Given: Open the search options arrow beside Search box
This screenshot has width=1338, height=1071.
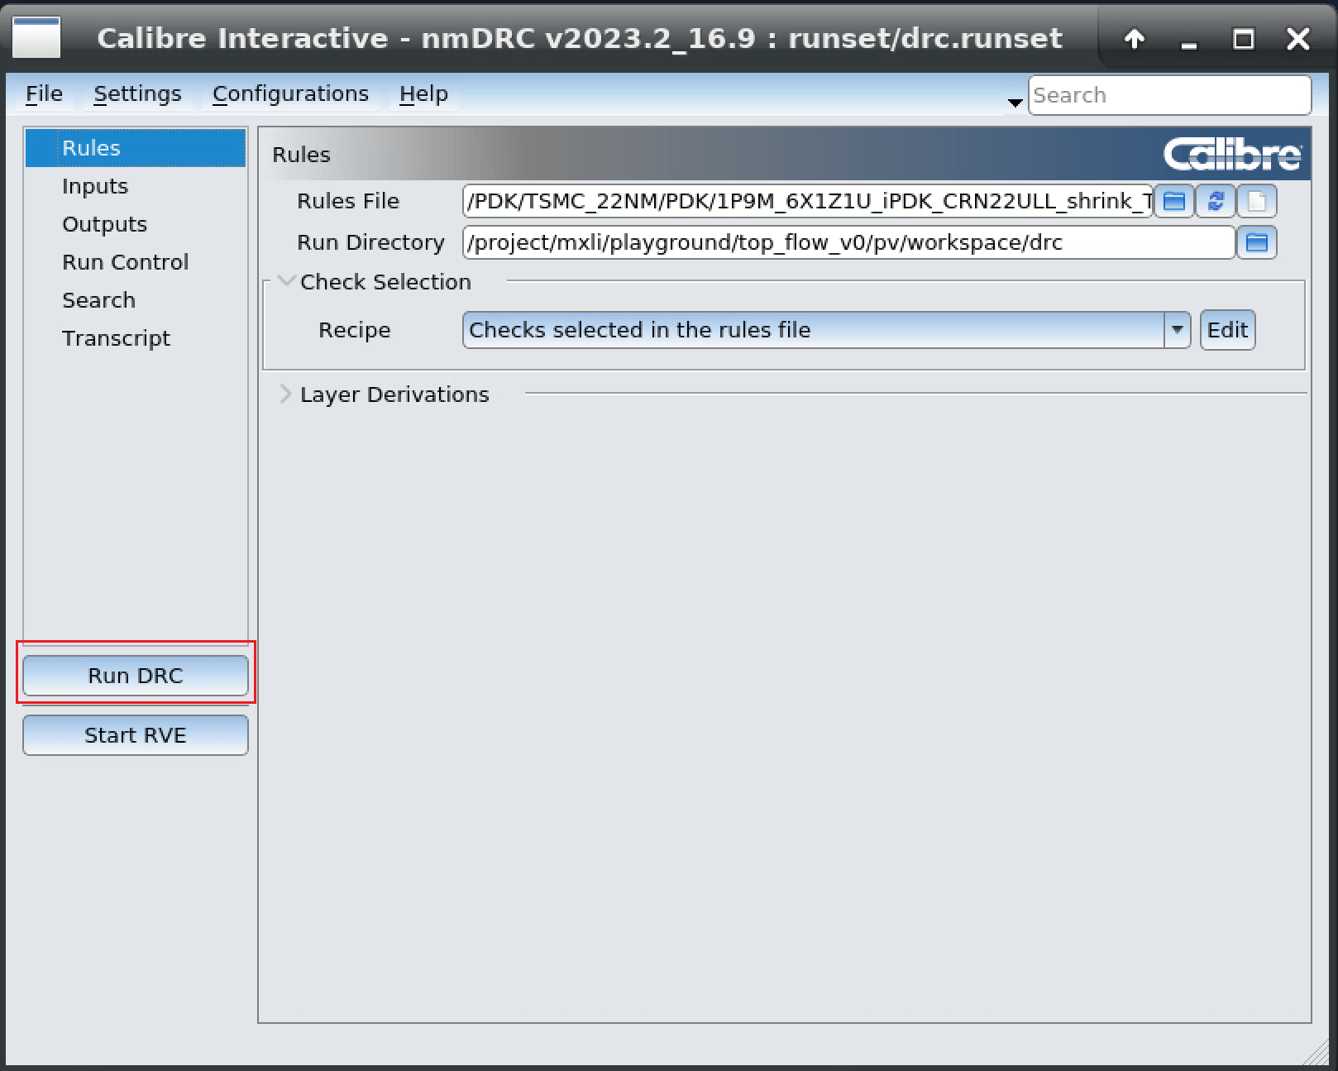Looking at the screenshot, I should [1015, 103].
